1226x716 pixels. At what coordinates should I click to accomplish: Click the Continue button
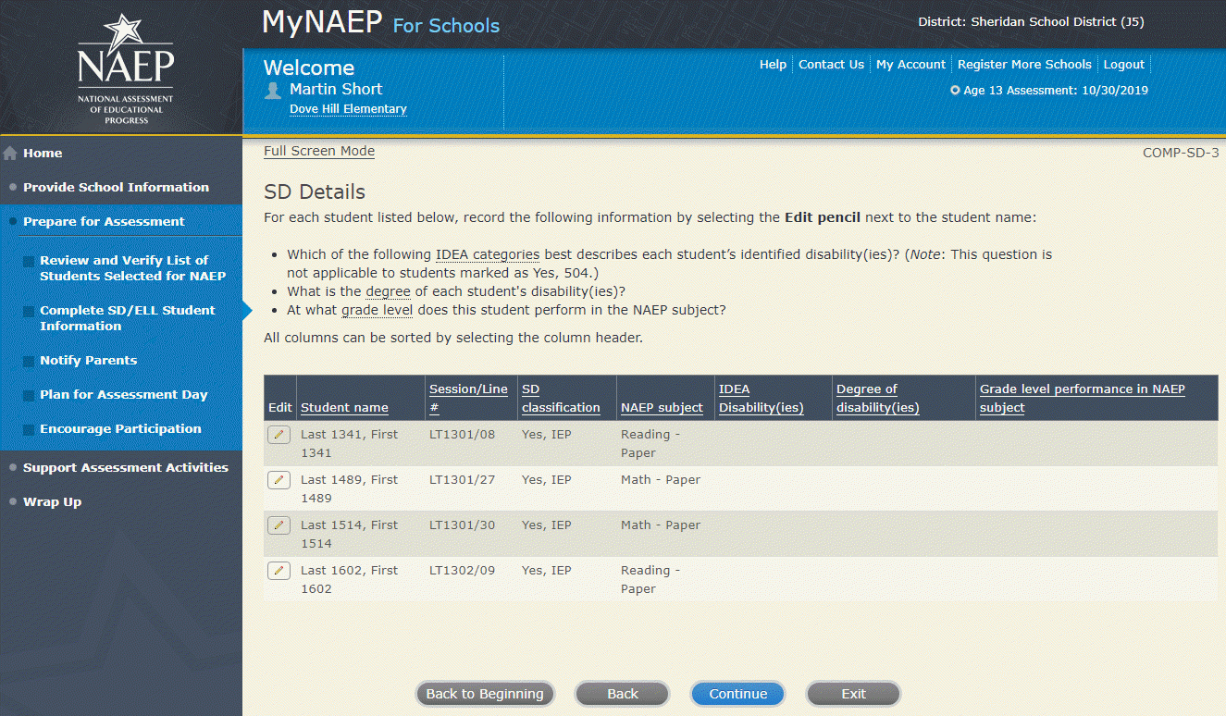pos(738,694)
